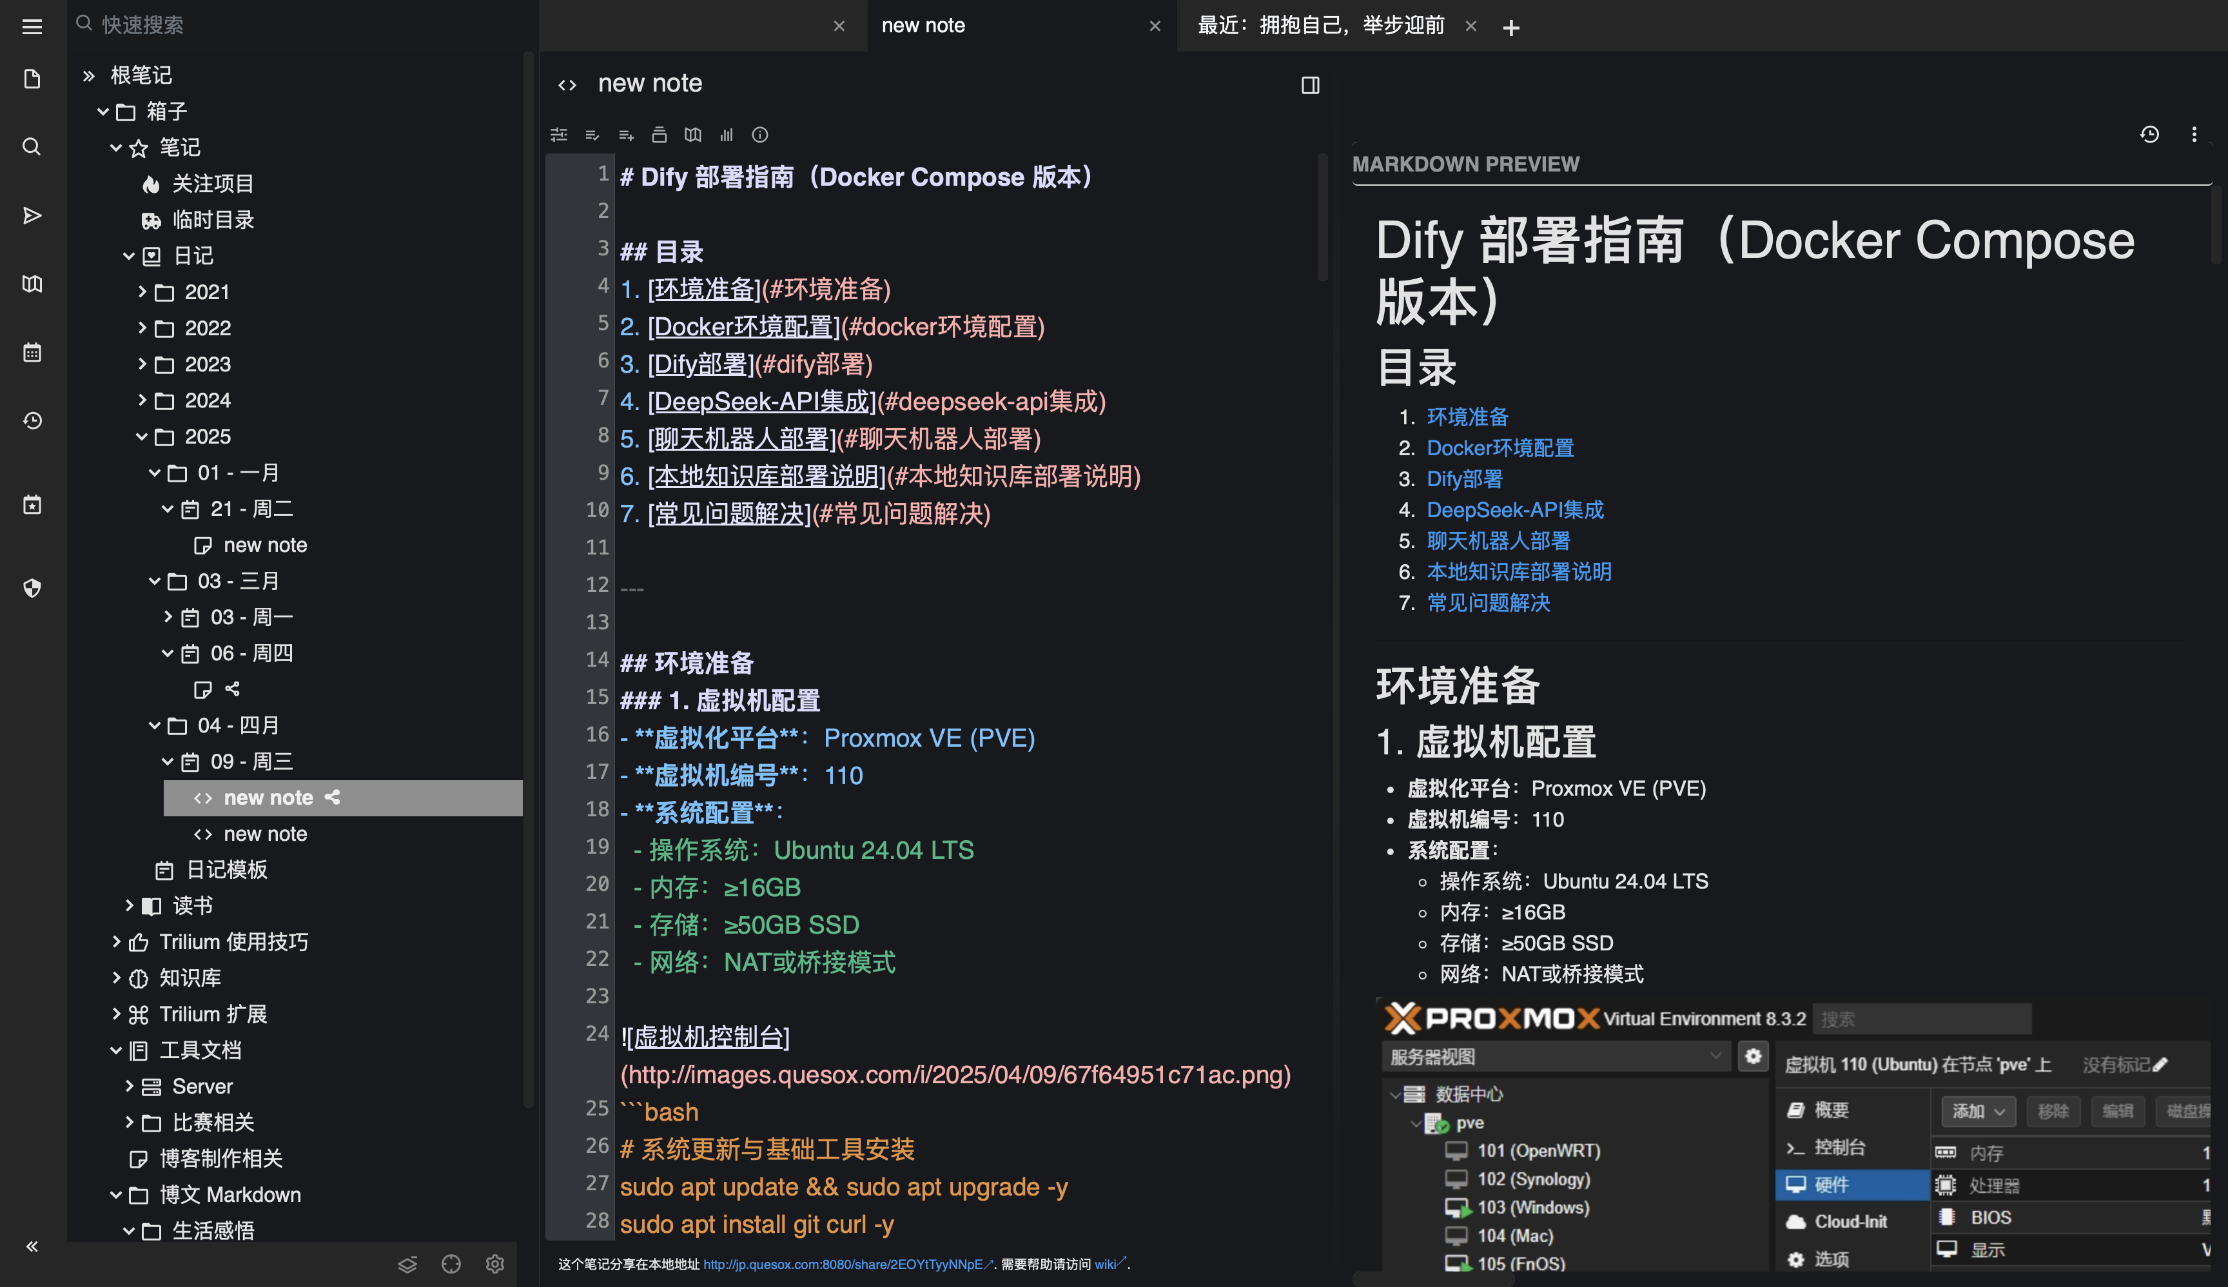2228x1287 pixels.
Task: Open the Similar Notes bar-chart icon
Action: [727, 135]
